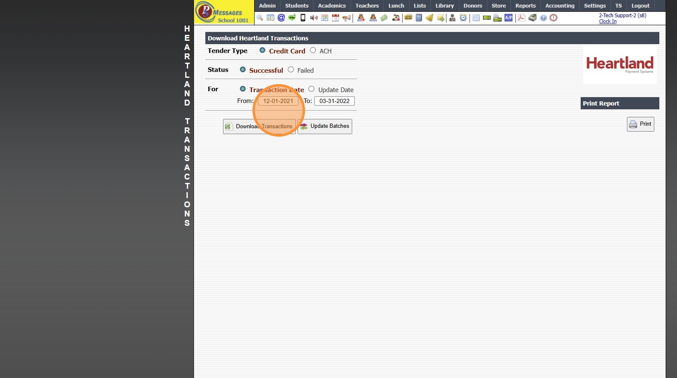Viewport: 677px width, 378px height.
Task: Click the red exclamation alert icon
Action: [x=554, y=18]
